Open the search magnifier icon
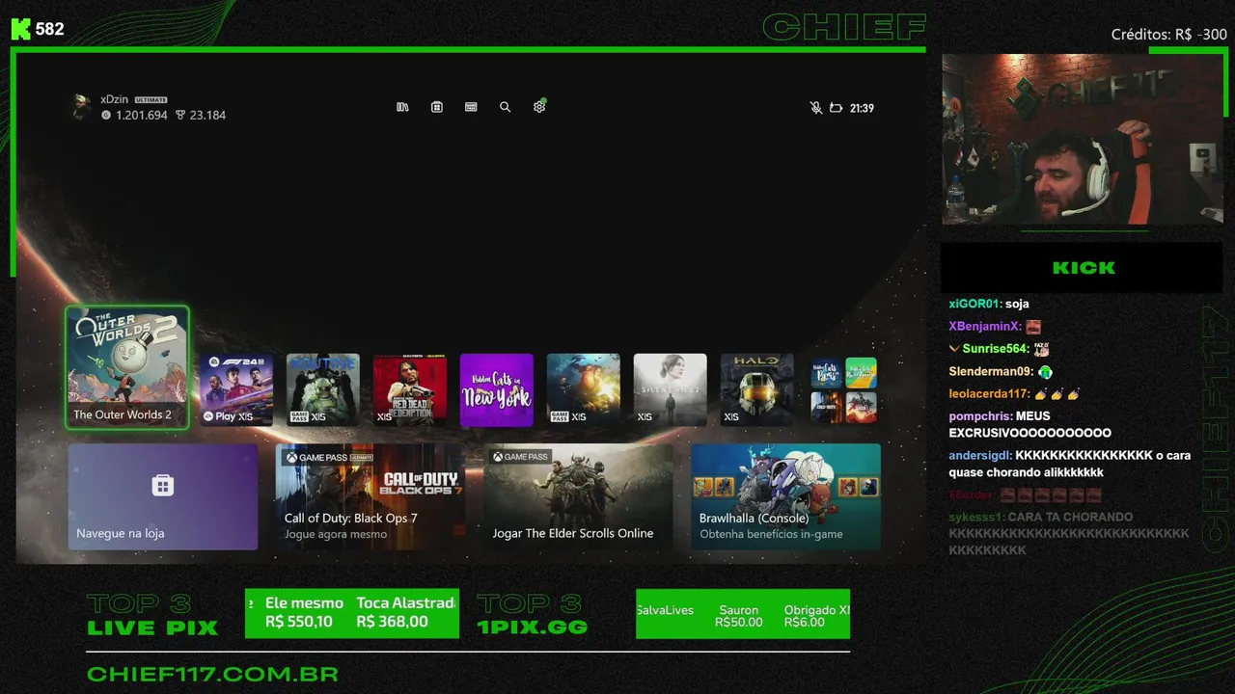This screenshot has width=1235, height=694. pyautogui.click(x=505, y=107)
